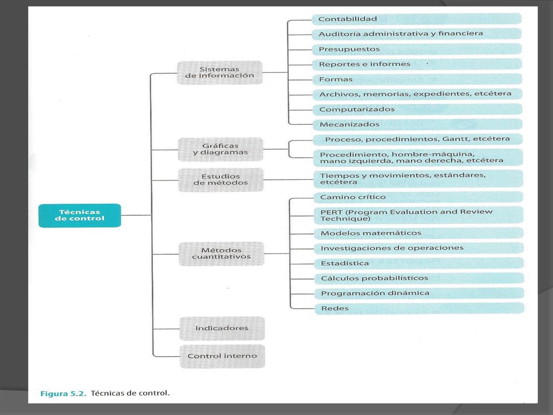Click 'Procedimiento, hombre-máquina' item
The width and height of the screenshot is (553, 415).
418,157
